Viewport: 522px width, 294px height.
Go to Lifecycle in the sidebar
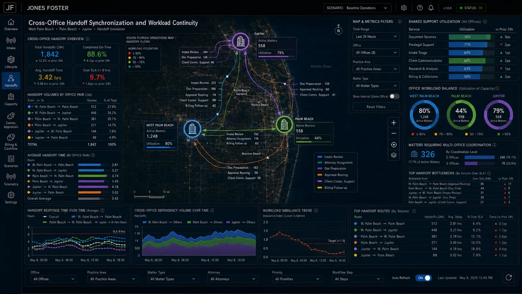pyautogui.click(x=11, y=62)
